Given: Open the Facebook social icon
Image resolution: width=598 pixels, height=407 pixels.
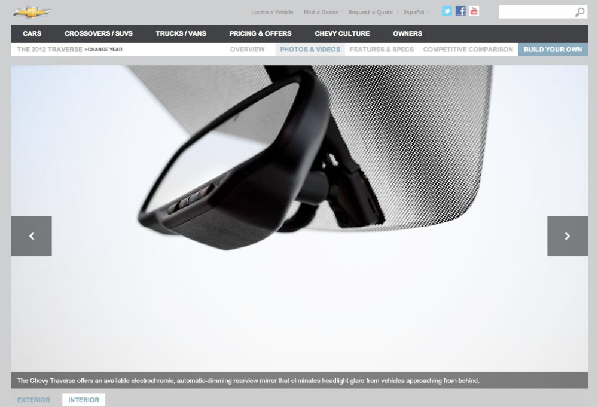Looking at the screenshot, I should pos(460,11).
